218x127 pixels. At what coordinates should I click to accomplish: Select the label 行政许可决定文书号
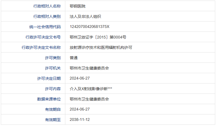pos(43,37)
